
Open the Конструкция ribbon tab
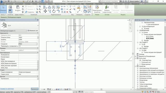19,4
